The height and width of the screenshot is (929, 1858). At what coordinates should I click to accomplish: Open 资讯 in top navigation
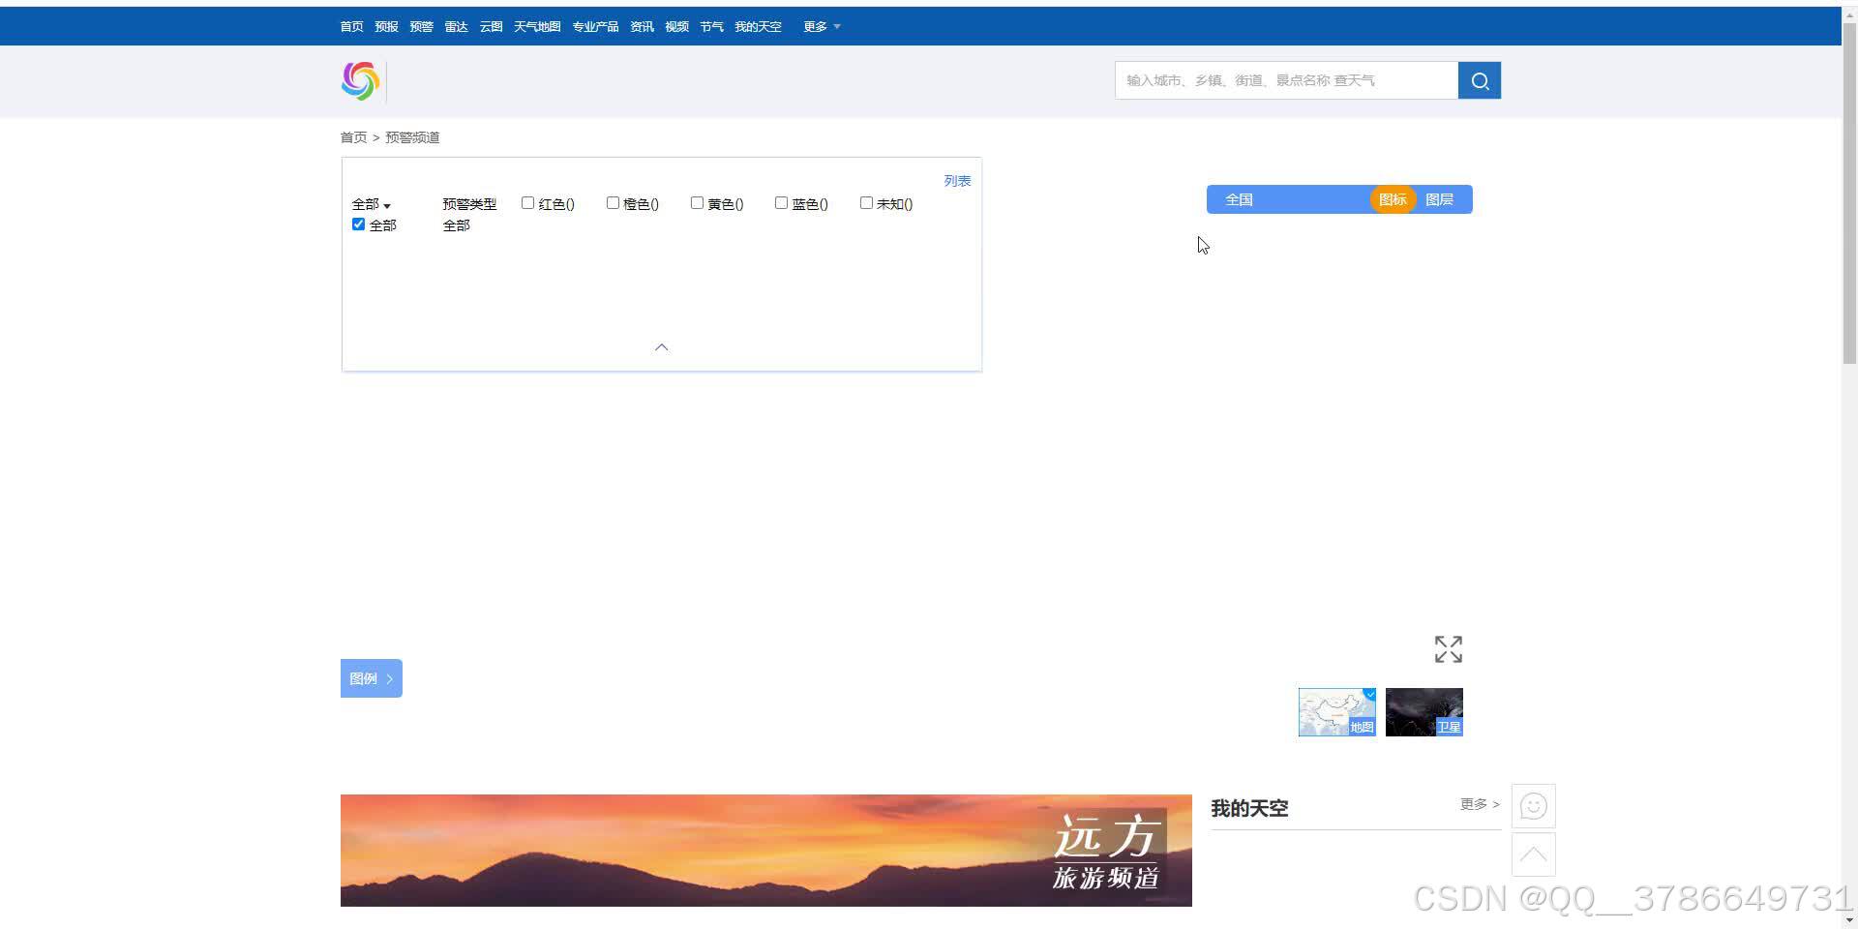pos(642,26)
